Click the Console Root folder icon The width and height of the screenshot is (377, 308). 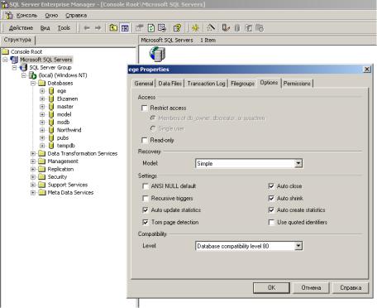pyautogui.click(x=6, y=51)
